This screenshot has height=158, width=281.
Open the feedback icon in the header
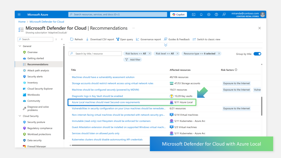pyautogui.click(x=224, y=15)
